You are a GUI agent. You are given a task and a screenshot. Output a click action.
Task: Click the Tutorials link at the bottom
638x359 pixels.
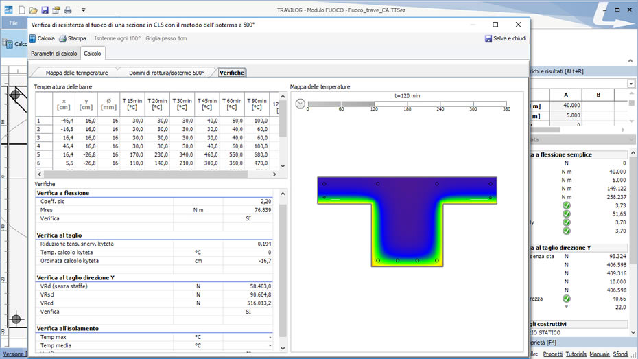click(x=577, y=354)
